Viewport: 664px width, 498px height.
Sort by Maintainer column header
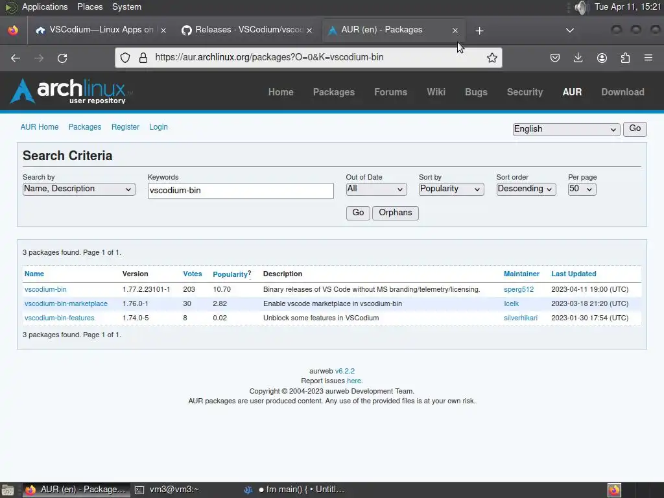(x=521, y=274)
